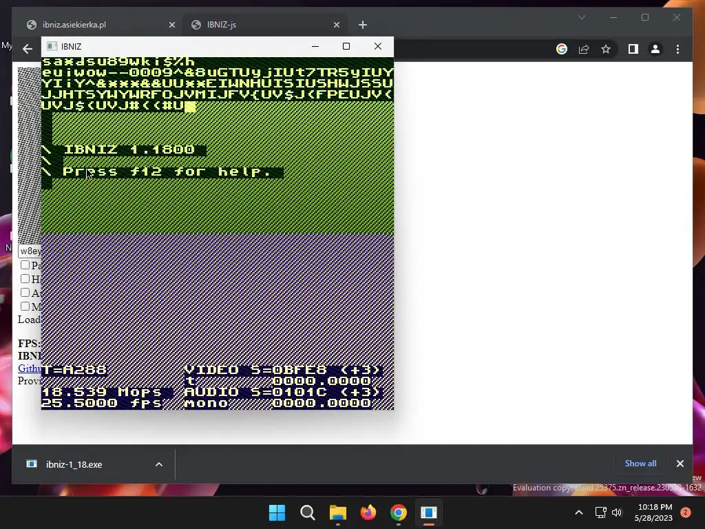This screenshot has width=705, height=529.
Task: Open the Github link on the page
Action: click(x=30, y=369)
